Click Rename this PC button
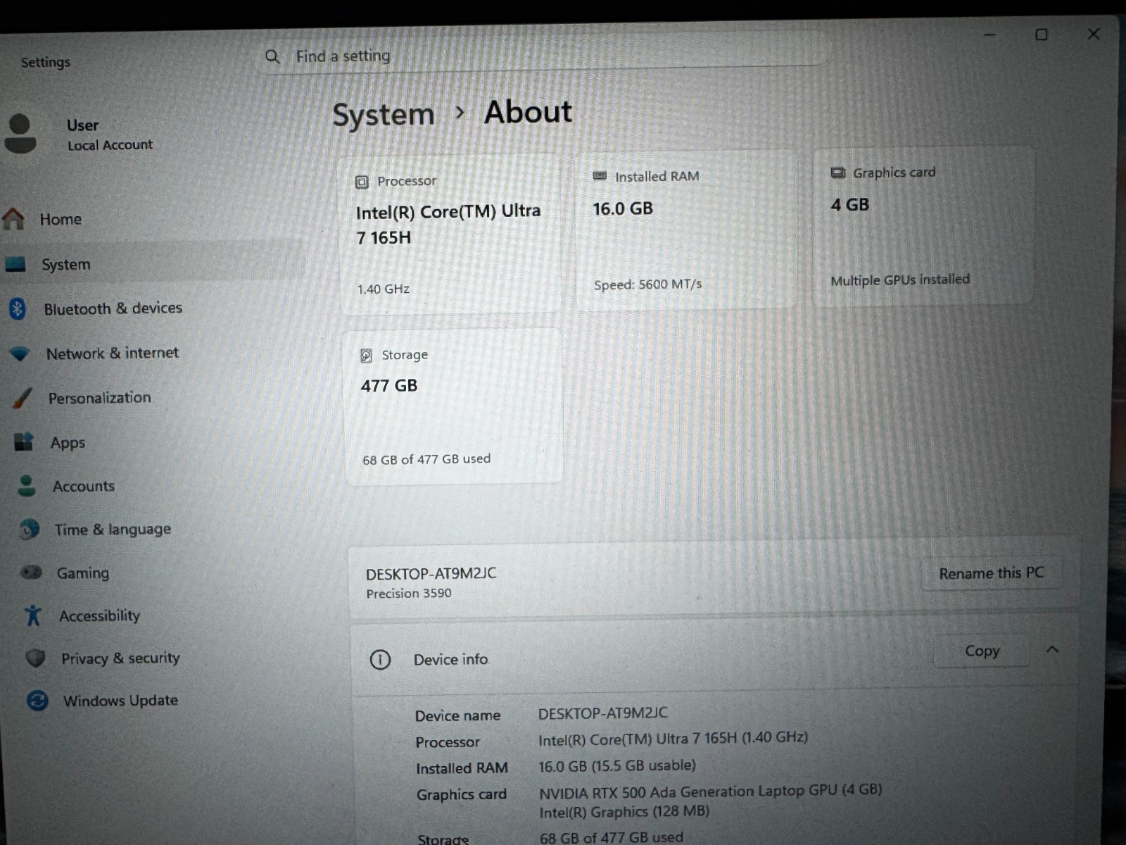1126x845 pixels. [991, 573]
